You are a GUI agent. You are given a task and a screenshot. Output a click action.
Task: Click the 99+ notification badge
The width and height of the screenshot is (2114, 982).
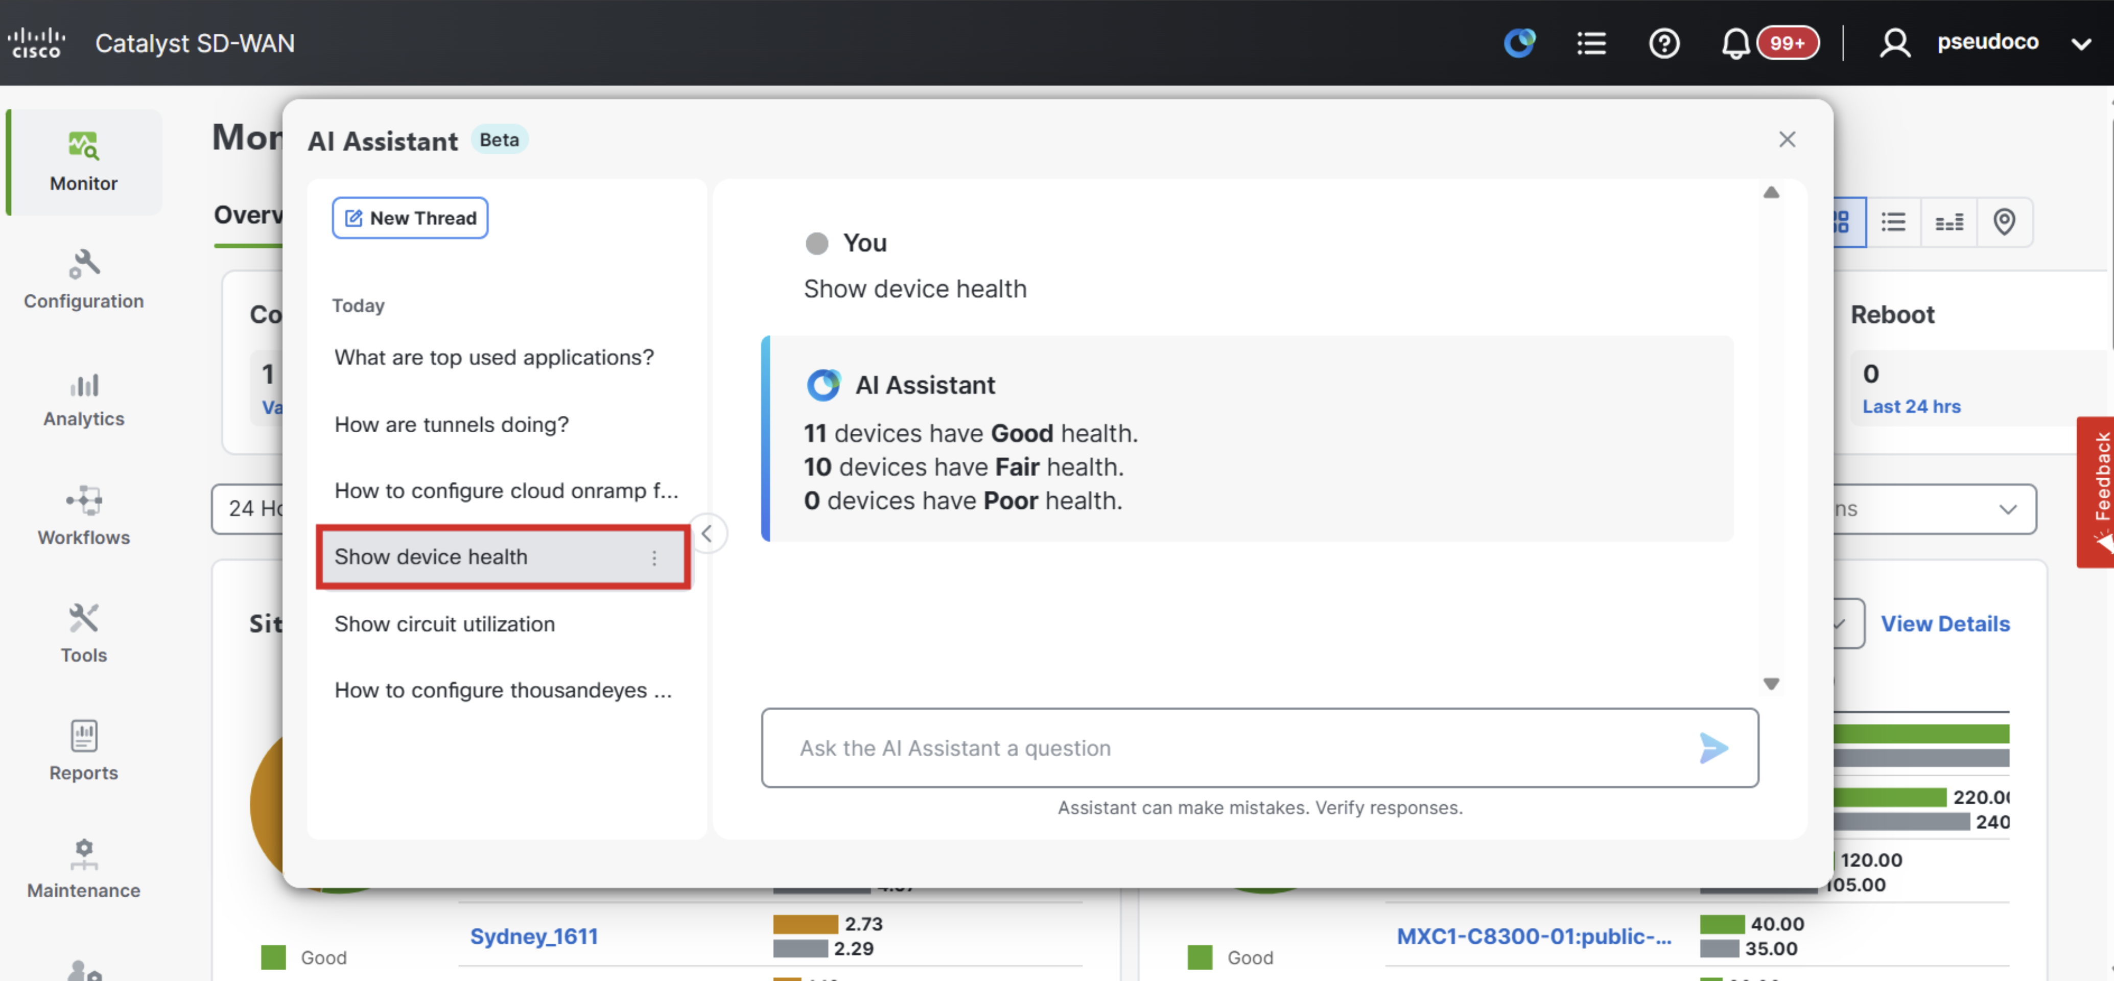click(1788, 43)
